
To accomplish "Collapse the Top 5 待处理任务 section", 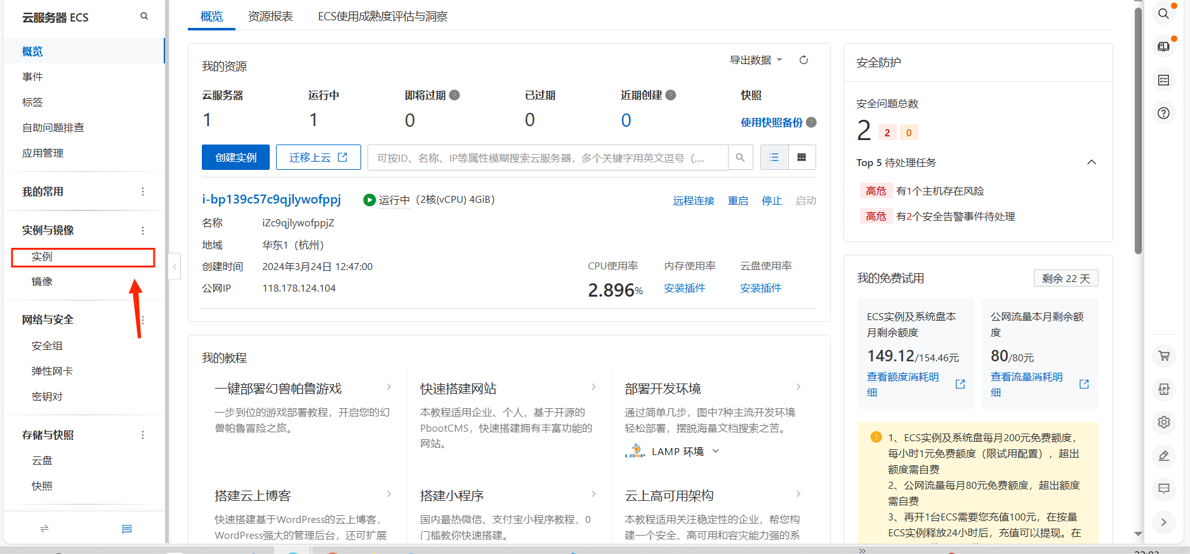I will point(1091,162).
